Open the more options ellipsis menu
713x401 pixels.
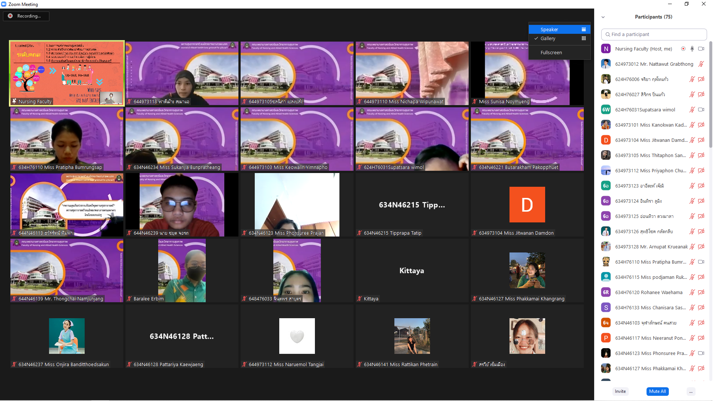[691, 391]
